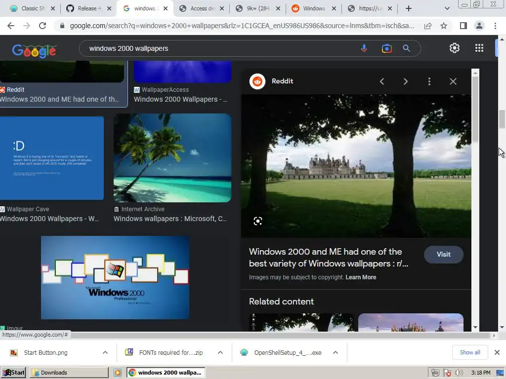Viewport: 506px width, 379px height.
Task: Open the tropical beach wallpaper thumbnail
Action: coord(172,158)
